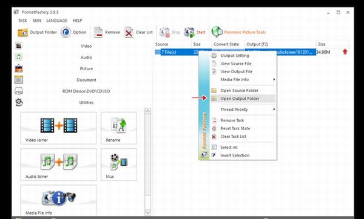This screenshot has width=364, height=219.
Task: Click the Audio category music note icon
Action: [x=19, y=57]
